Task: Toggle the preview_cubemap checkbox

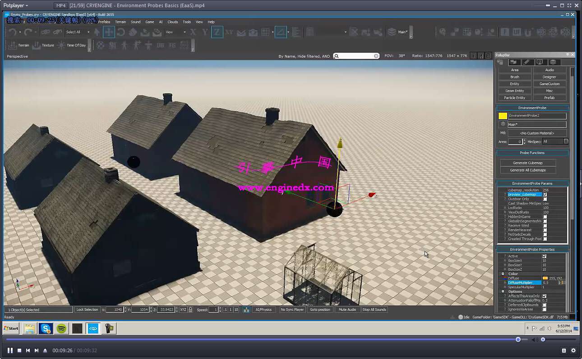Action: (x=545, y=195)
